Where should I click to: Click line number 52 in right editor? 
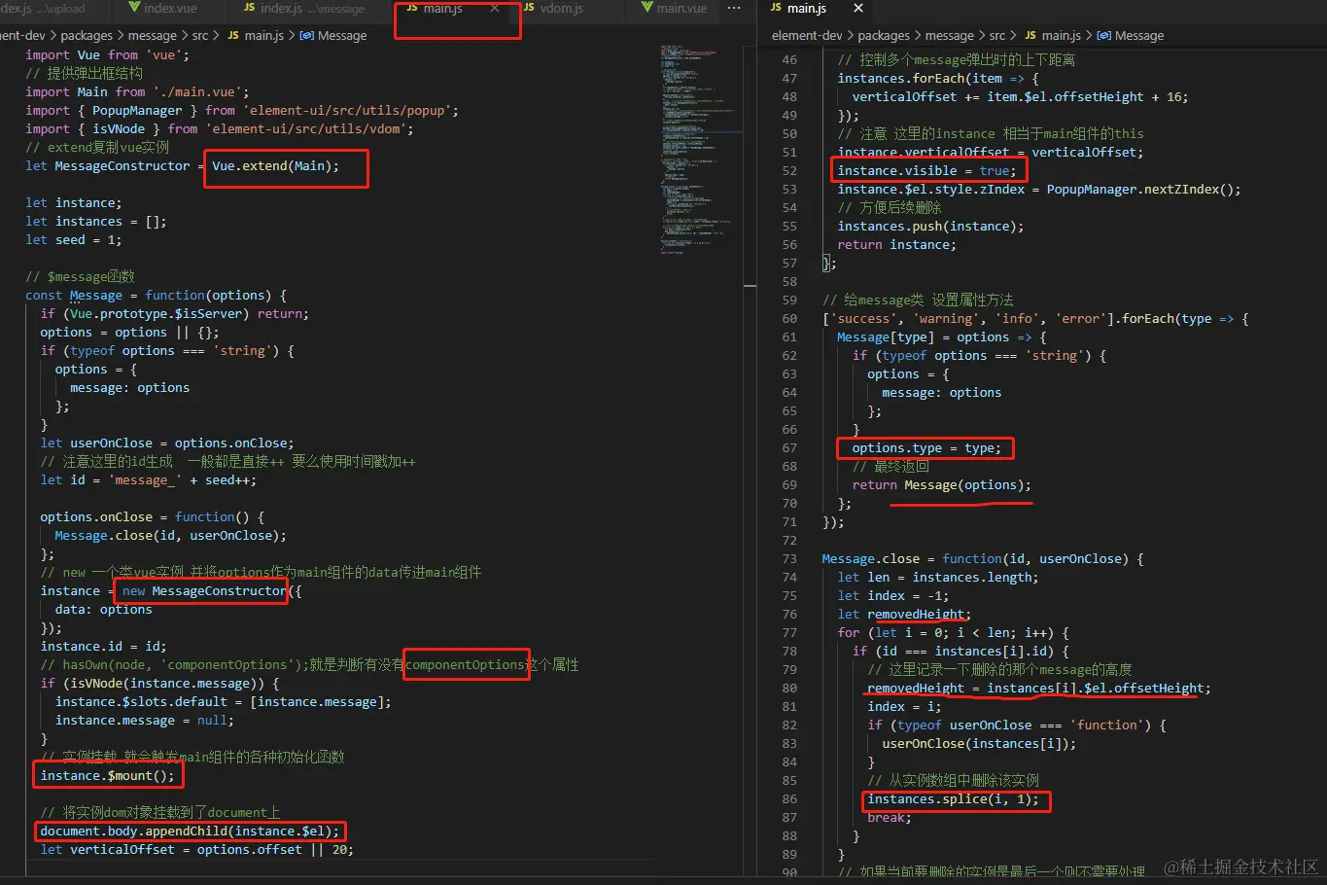788,170
